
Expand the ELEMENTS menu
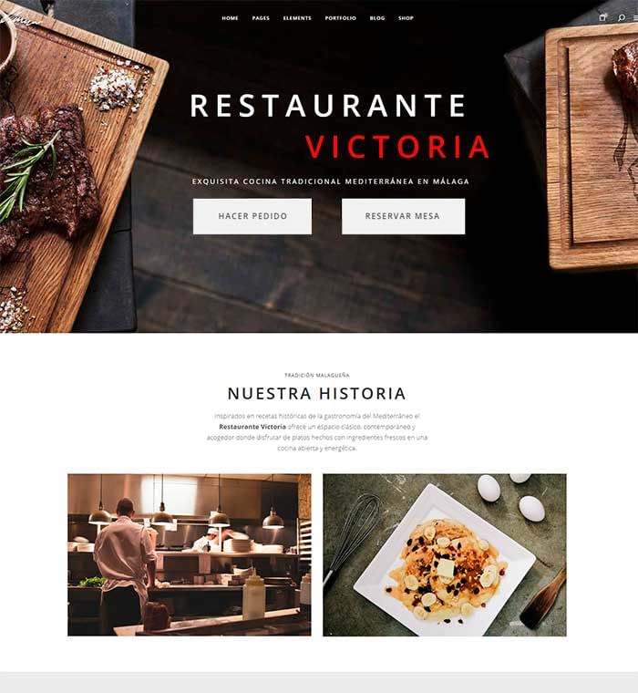(297, 18)
